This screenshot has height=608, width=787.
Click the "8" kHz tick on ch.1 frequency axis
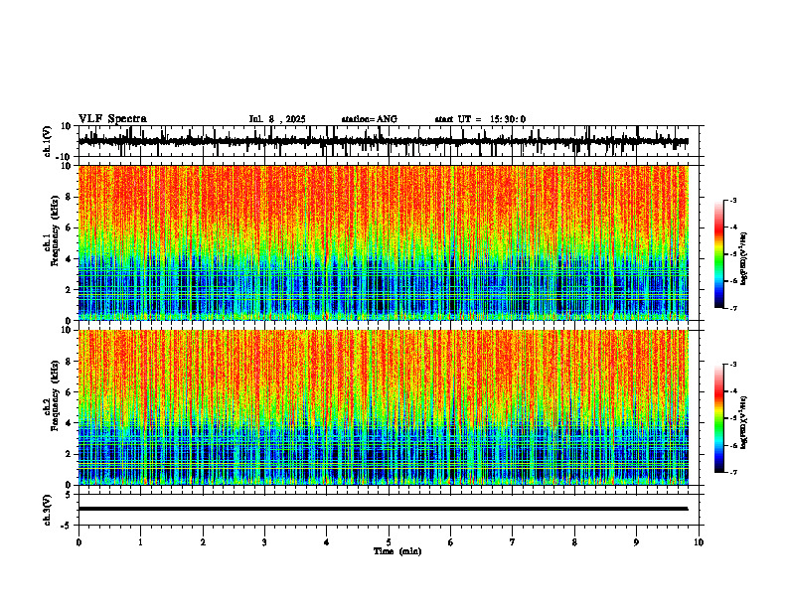70,197
